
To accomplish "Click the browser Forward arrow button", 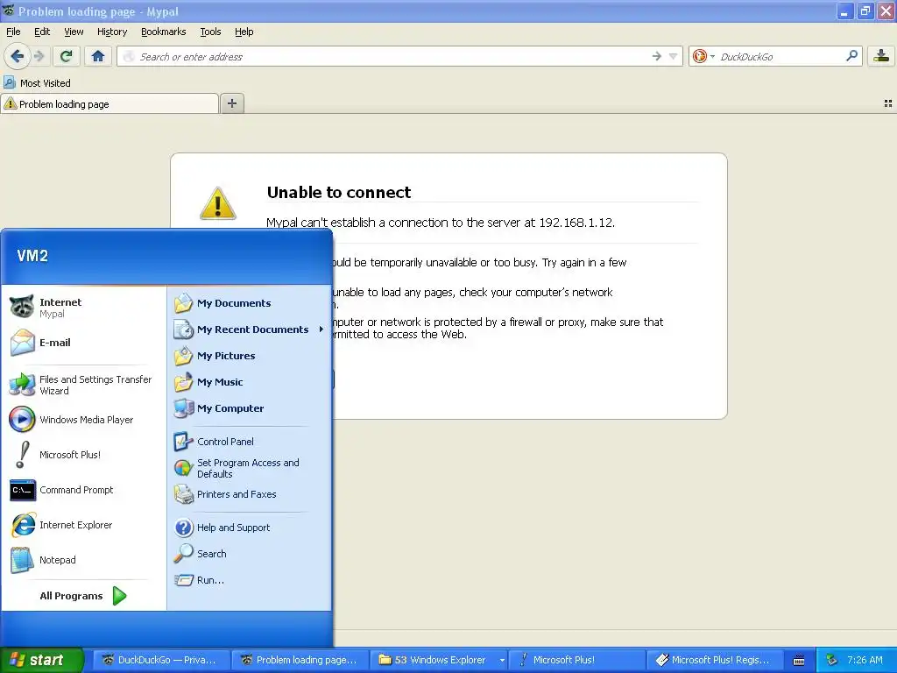I will [39, 56].
